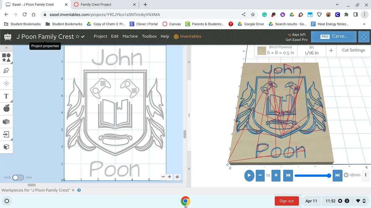Open the apple Icons library
The image size is (371, 208).
[6, 108]
